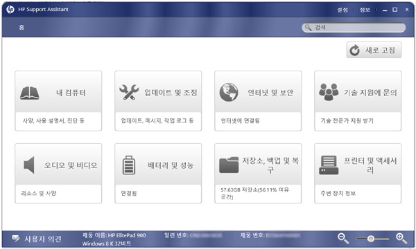Click the refresh arrow icon
The image size is (416, 249).
[x=354, y=50]
